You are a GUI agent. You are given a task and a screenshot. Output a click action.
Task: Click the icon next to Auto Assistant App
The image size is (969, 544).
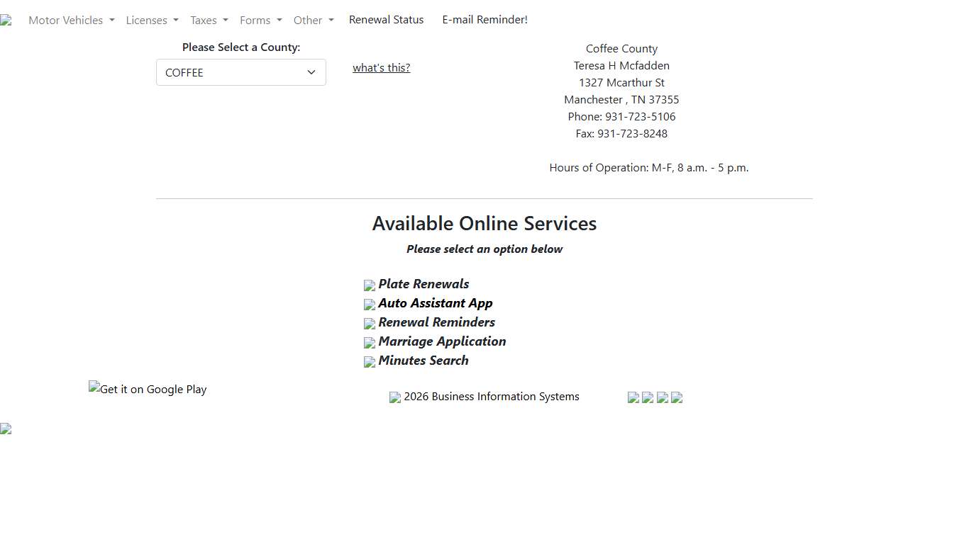[x=370, y=305]
